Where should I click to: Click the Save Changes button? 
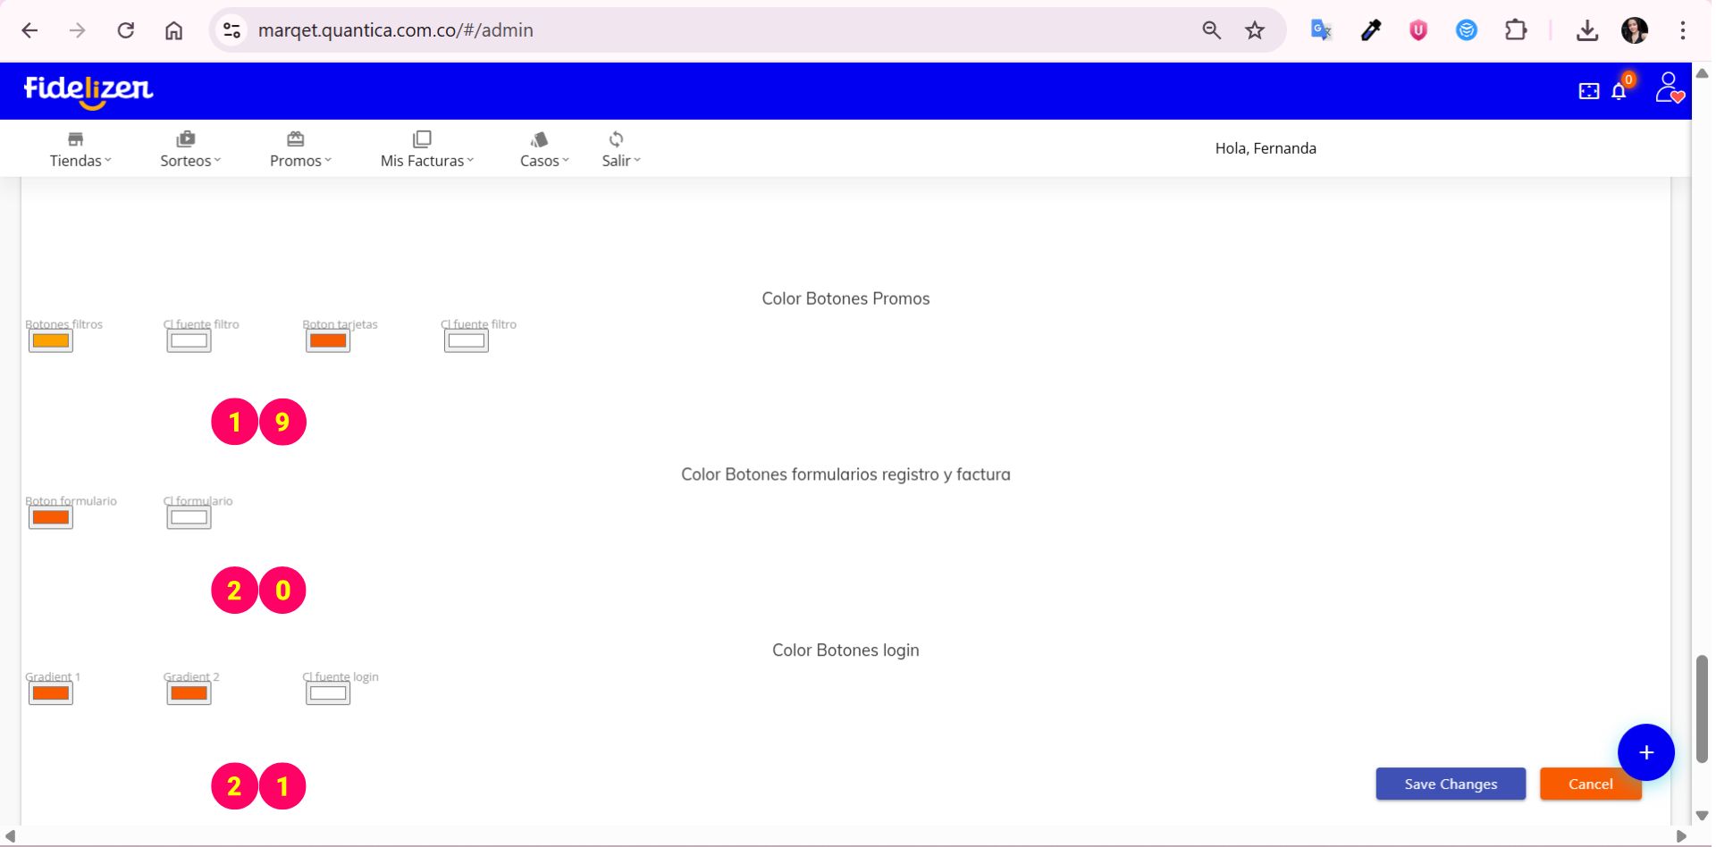coord(1450,784)
